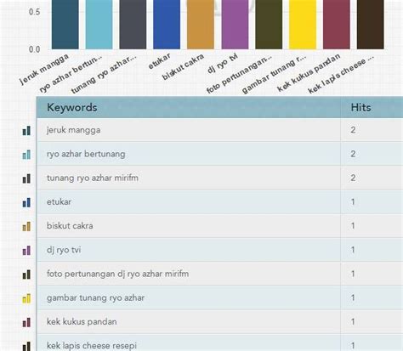403x351 pixels.
Task: Click the maroon kek kukus pandan bar
Action: (x=337, y=25)
